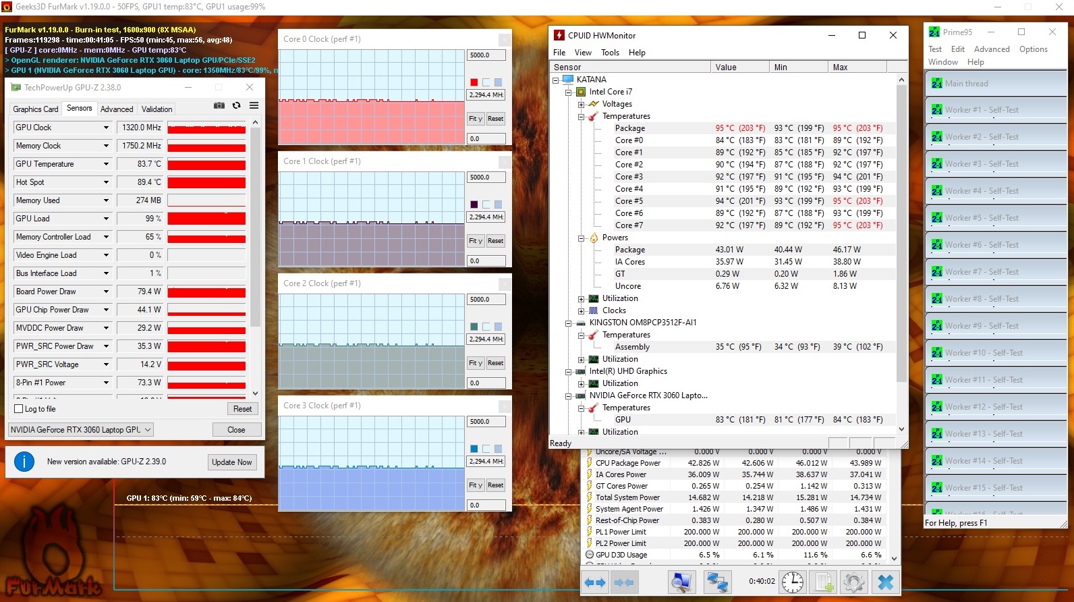Viewport: 1074px width, 602px height.
Task: Click the HWMonitor sensor tree vertical scrollbar
Action: click(x=901, y=254)
